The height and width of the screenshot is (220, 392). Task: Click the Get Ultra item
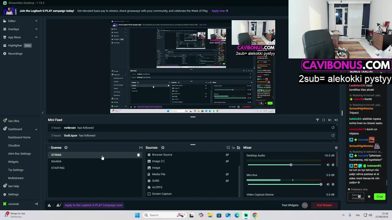(11, 121)
